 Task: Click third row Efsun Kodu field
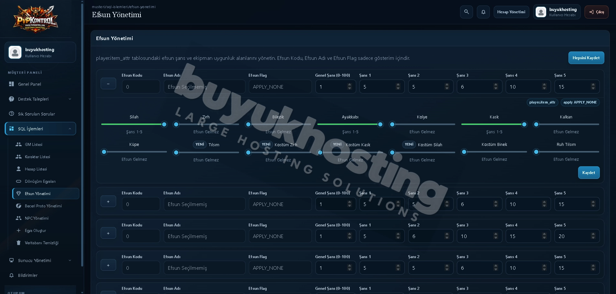141,236
